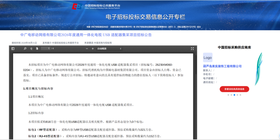The image size is (280, 140).
Task: Select the fifth carousel dot
Action: pyautogui.click(x=240, y=95)
